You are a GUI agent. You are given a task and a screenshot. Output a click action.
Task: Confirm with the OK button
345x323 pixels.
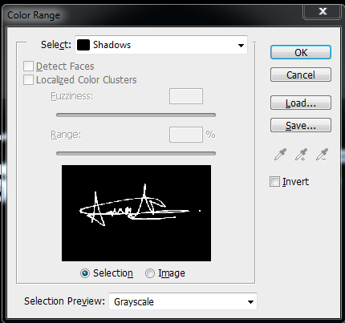coord(301,52)
